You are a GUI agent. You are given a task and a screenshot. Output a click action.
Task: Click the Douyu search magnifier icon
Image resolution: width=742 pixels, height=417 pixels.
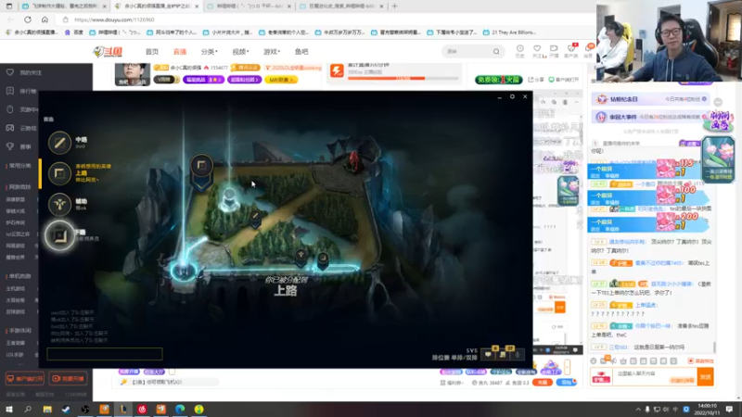496,52
